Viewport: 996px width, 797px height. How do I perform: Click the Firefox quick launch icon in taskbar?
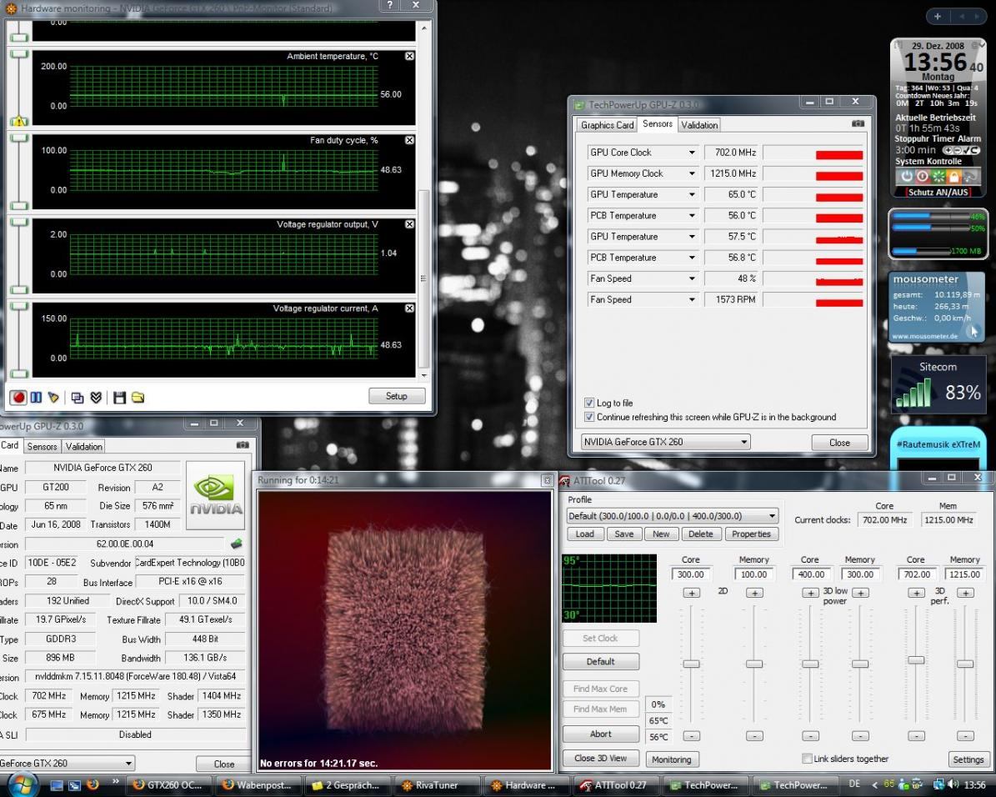pos(93,785)
